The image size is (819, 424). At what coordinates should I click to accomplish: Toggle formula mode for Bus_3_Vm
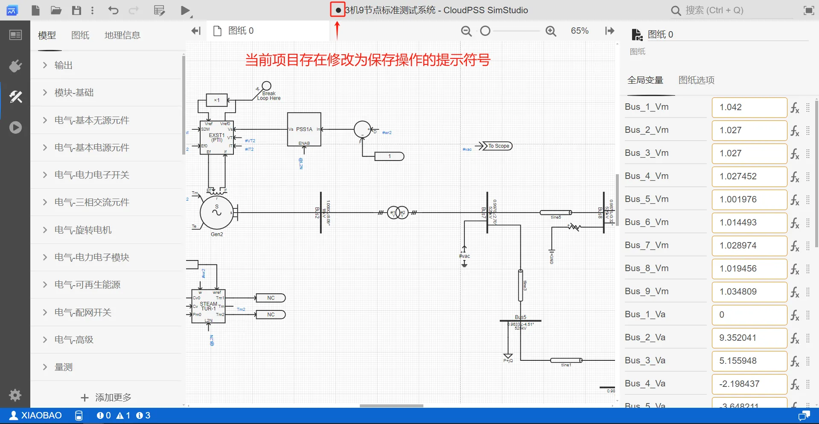[795, 154]
